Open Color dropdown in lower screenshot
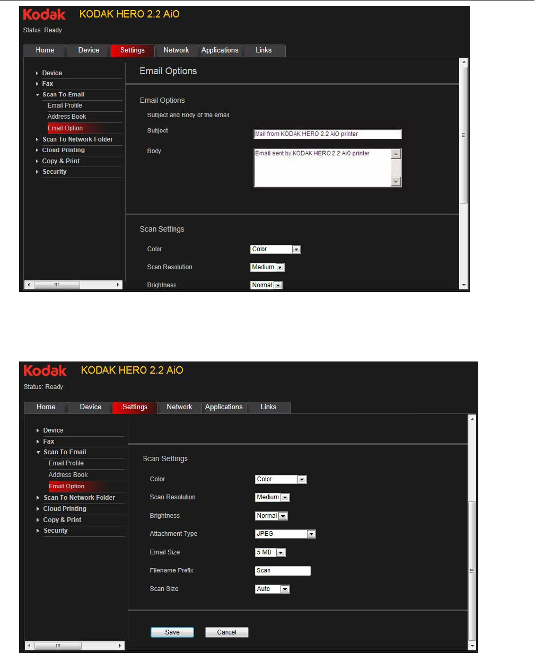This screenshot has width=535, height=653. [x=281, y=479]
